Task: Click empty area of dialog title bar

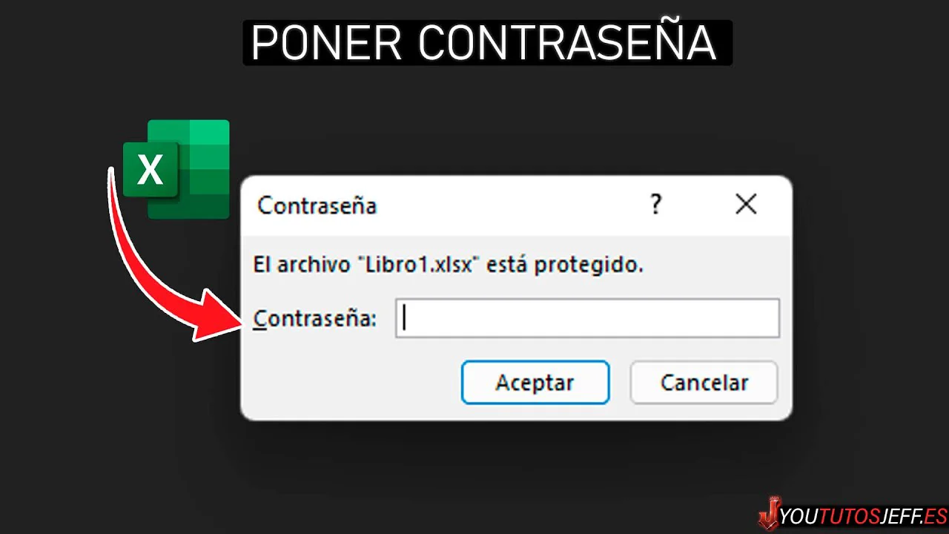Action: 512,205
